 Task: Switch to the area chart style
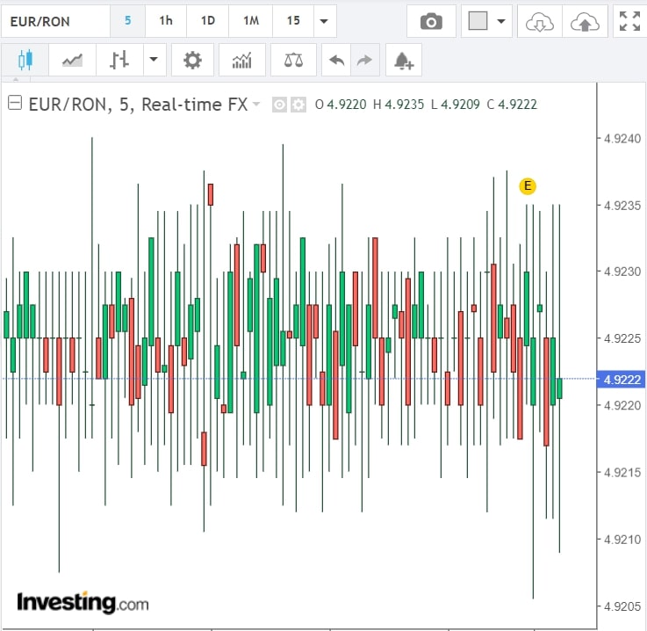[x=72, y=61]
